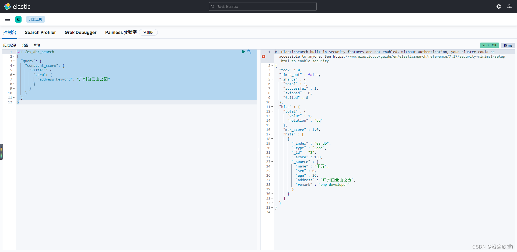Click the "sex" : 0 line
The width and height of the screenshot is (517, 252).
306,171
